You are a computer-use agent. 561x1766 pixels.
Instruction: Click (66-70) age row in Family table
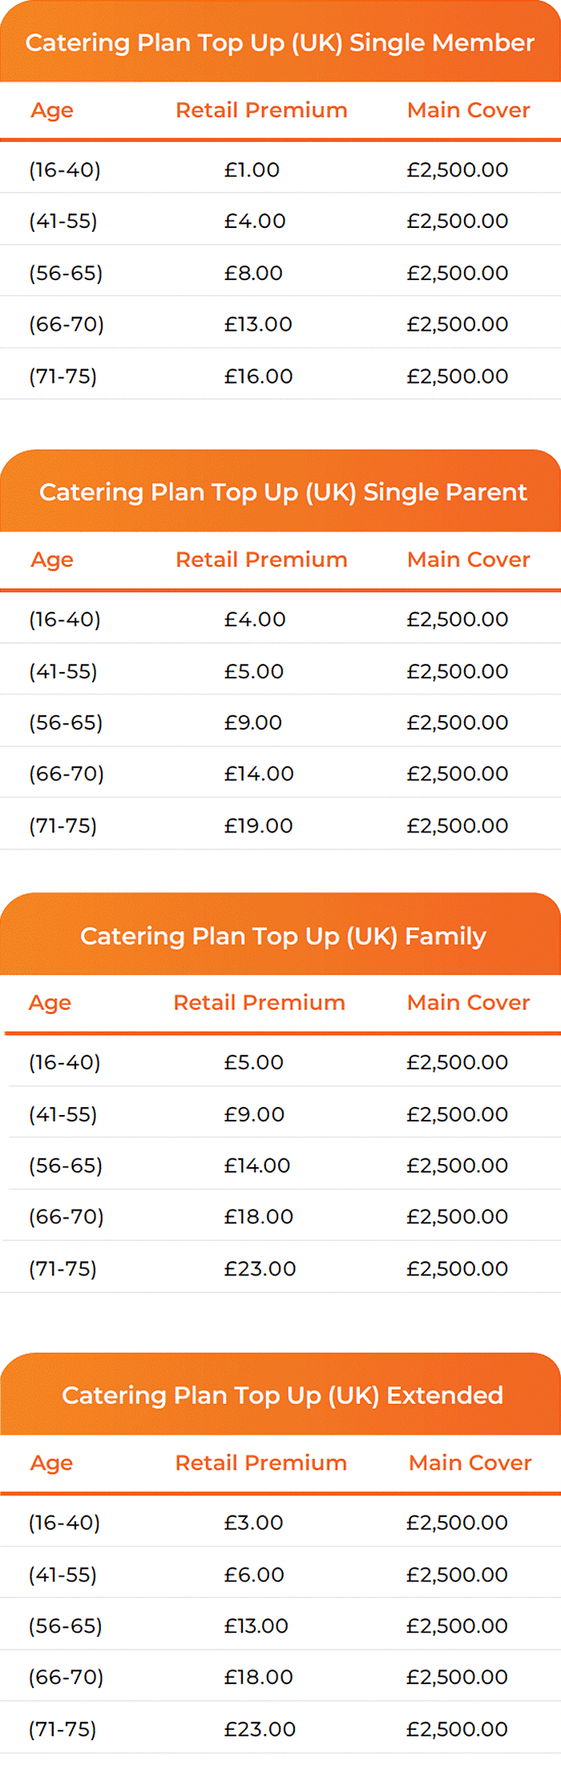pos(280,1217)
